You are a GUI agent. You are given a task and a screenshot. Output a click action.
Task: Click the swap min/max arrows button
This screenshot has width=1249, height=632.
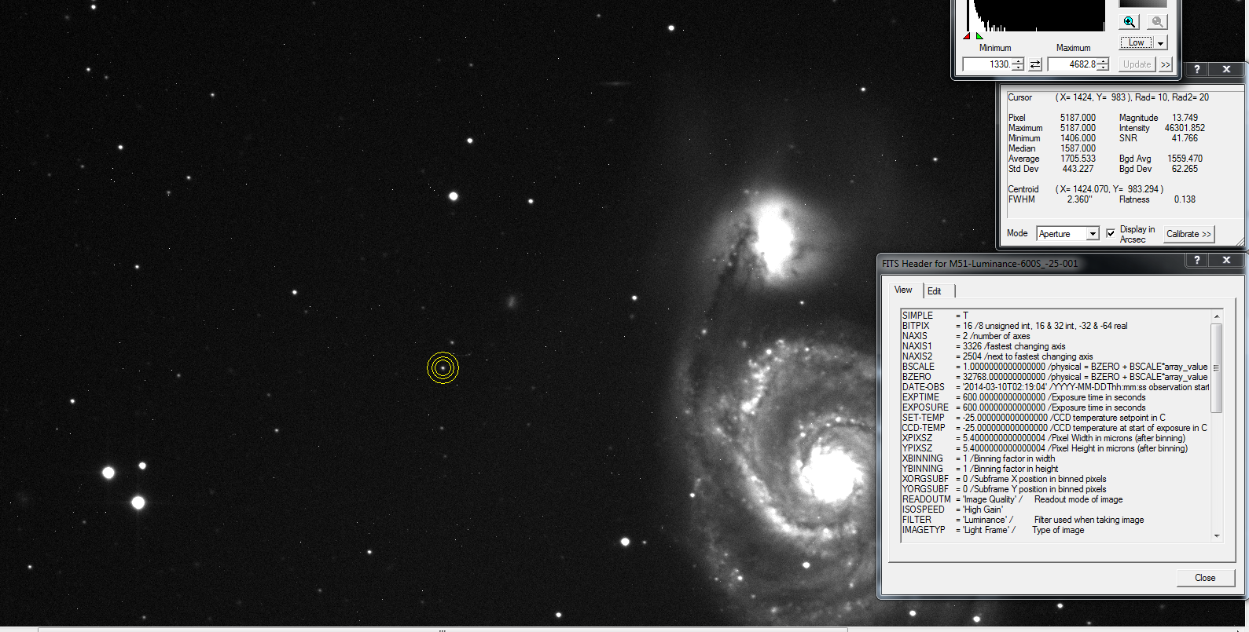coord(1035,64)
